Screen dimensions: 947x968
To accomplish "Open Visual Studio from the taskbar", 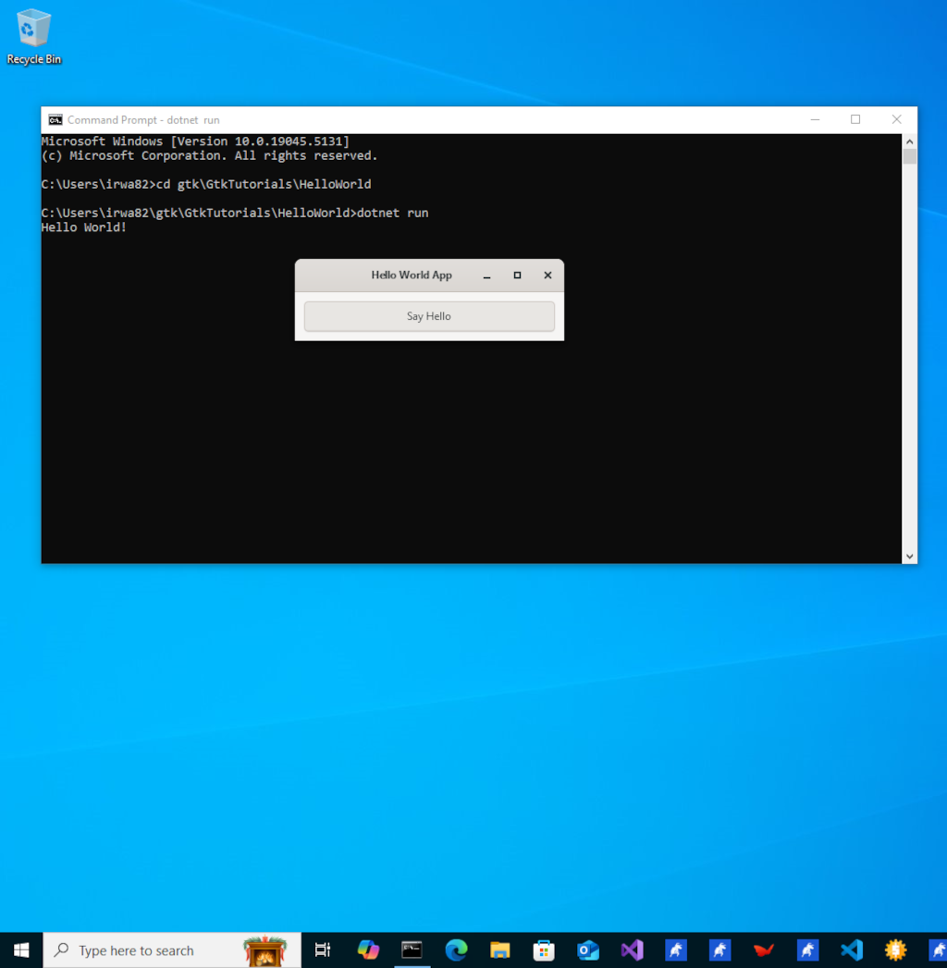I will coord(631,950).
